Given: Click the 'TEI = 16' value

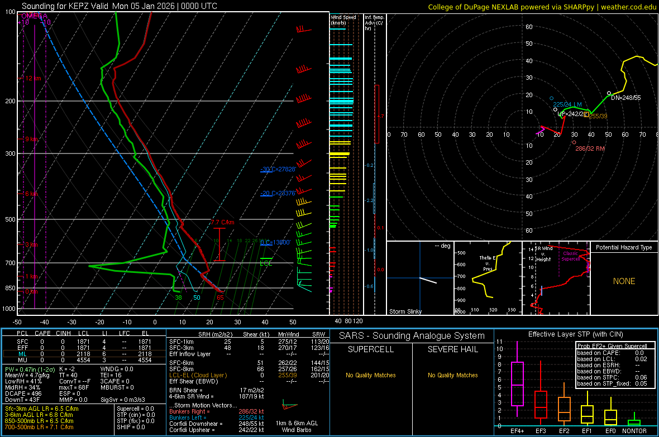Looking at the screenshot, I should (111, 375).
